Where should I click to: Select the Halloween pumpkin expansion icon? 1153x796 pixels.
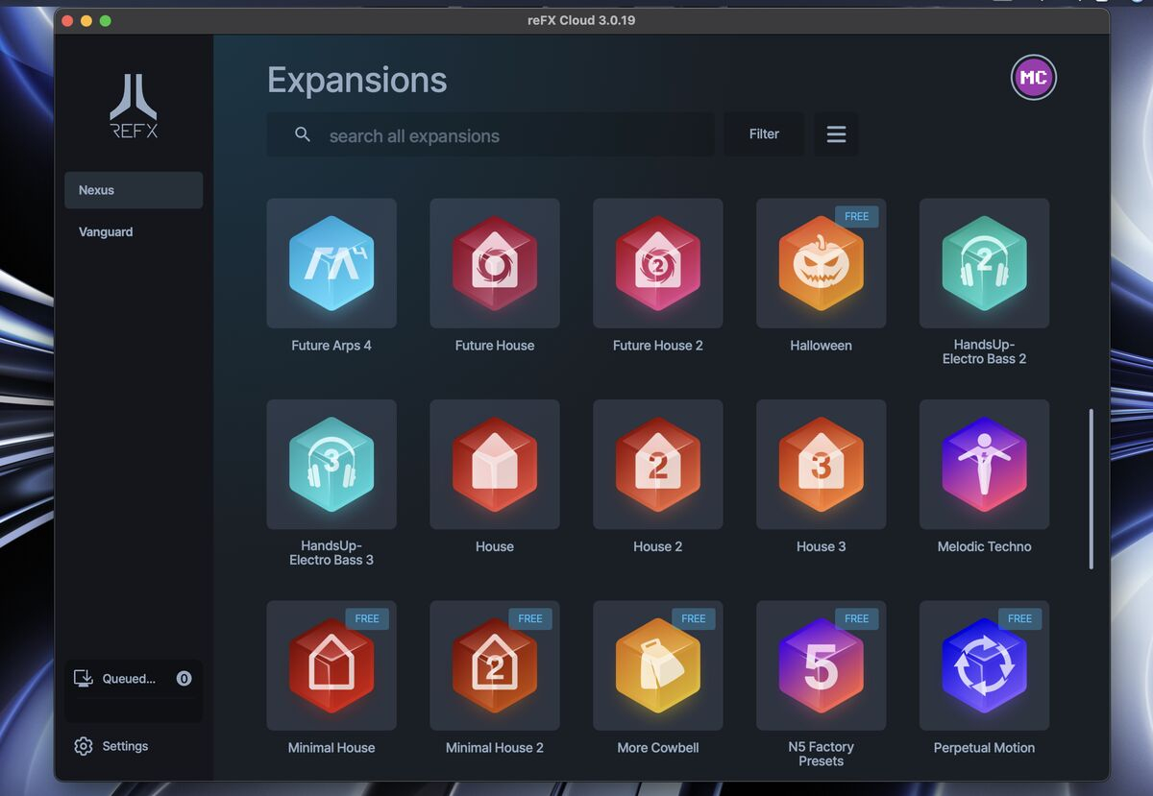821,263
